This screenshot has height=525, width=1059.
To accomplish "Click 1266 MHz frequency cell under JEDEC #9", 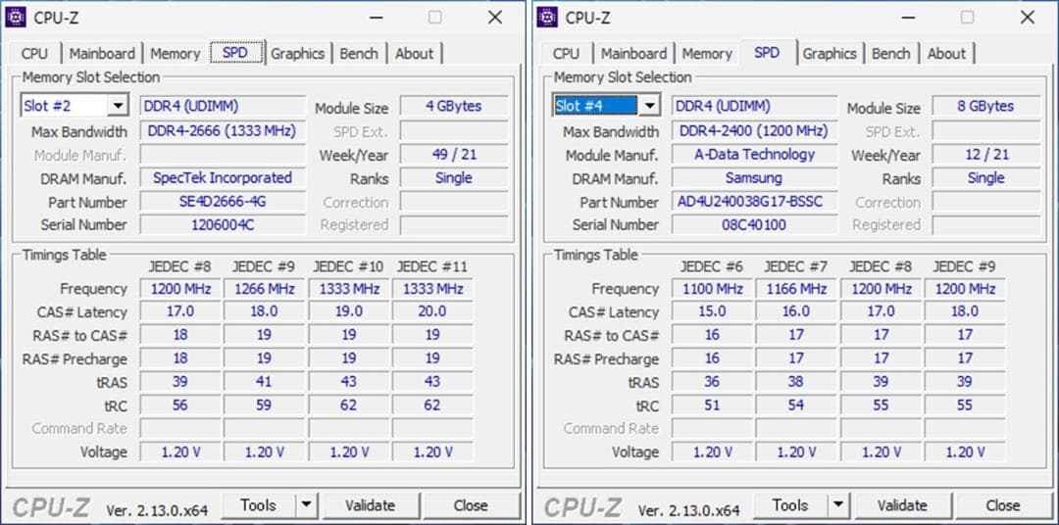I will (264, 289).
